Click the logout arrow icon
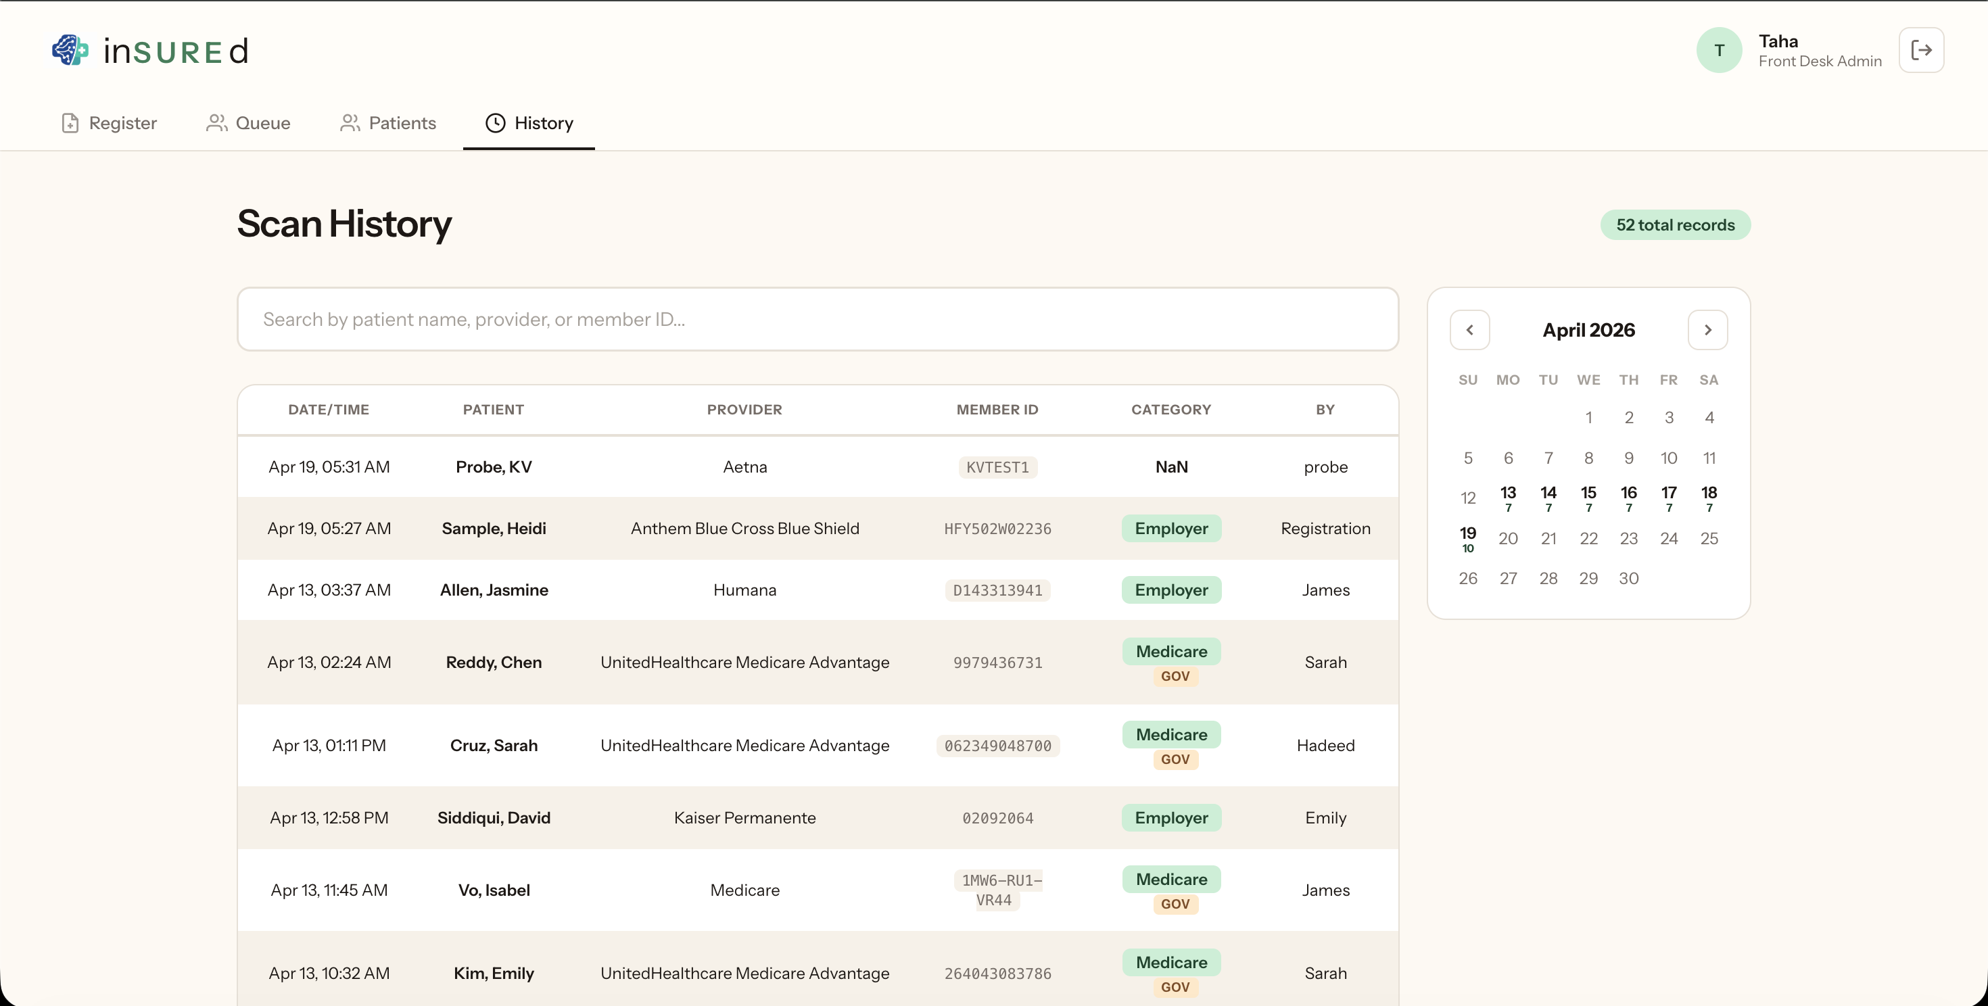Image resolution: width=1988 pixels, height=1006 pixels. click(x=1921, y=50)
